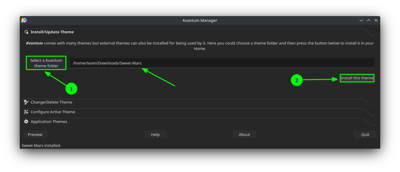
Task: Open the theme Preview
Action: [x=35, y=134]
